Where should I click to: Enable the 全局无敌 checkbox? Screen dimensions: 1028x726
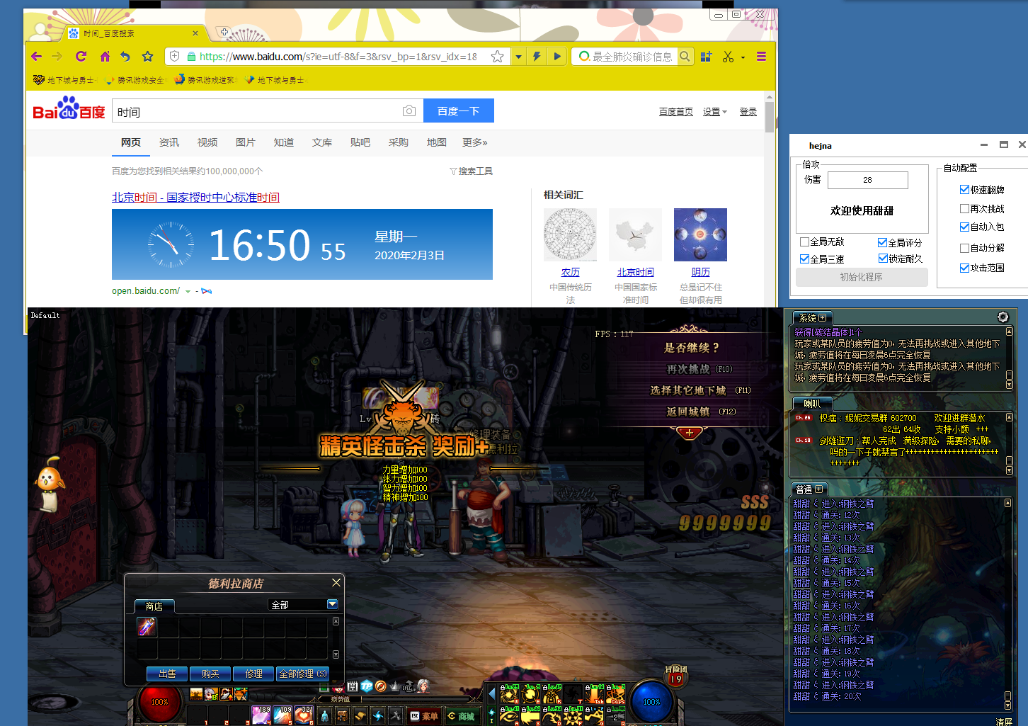pyautogui.click(x=804, y=242)
